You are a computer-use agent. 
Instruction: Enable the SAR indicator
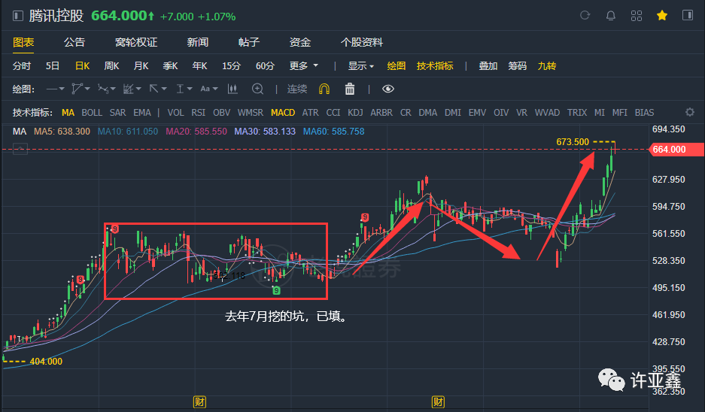[x=118, y=113]
